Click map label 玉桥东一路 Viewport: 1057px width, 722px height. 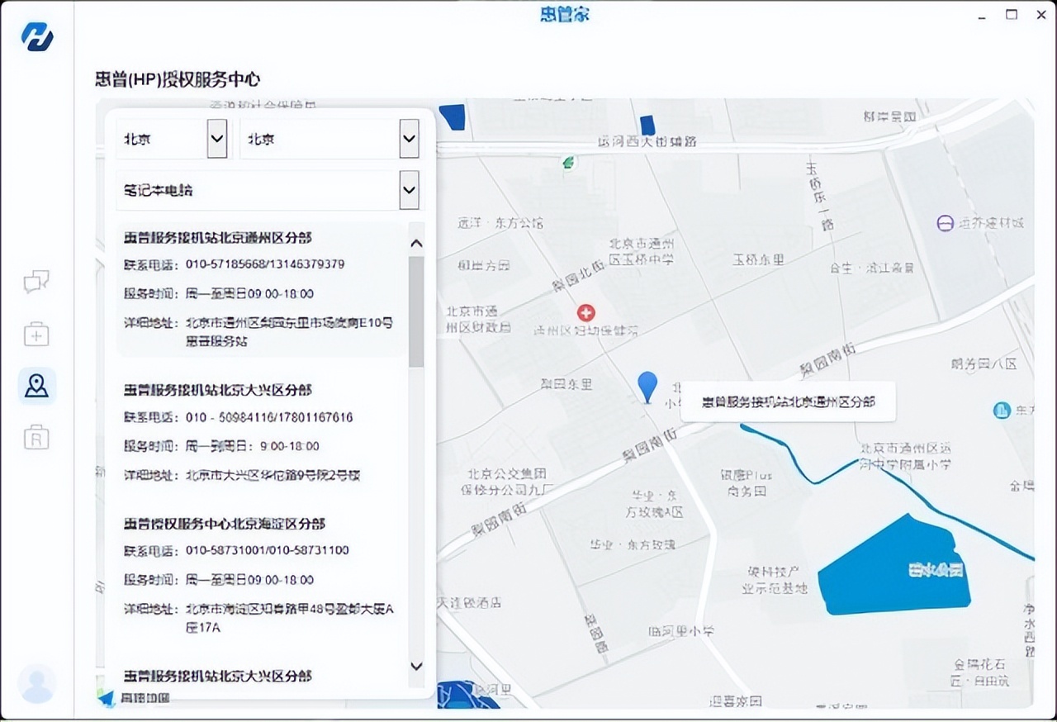click(821, 195)
